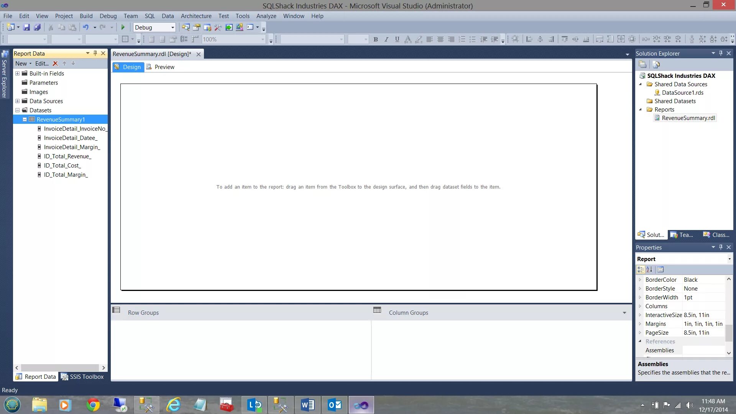Click the Show All Files icon in Solution Explorer
The height and width of the screenshot is (414, 736).
(656, 64)
